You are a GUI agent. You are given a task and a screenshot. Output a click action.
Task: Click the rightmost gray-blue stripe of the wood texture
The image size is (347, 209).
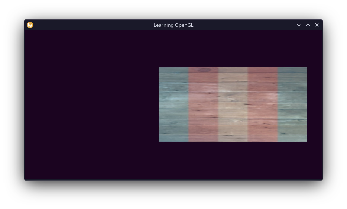292,104
